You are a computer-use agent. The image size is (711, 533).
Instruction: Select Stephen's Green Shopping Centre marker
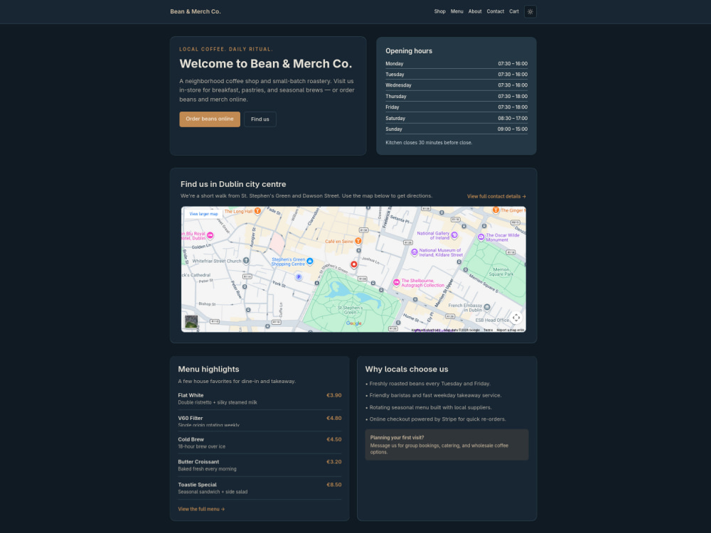310,261
